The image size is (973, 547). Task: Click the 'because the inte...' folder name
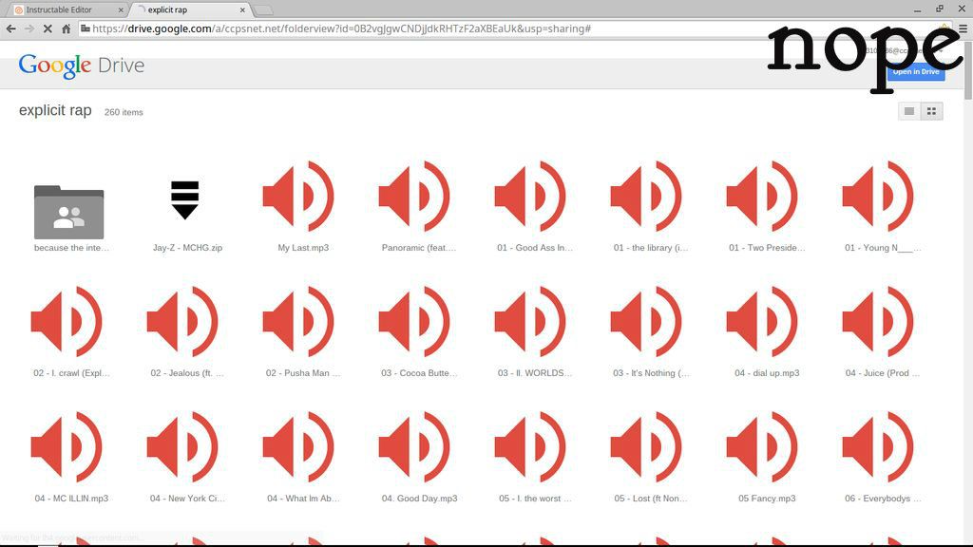coord(71,248)
